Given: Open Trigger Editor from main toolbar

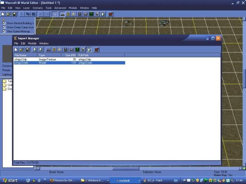Looking at the screenshot, I should click(68, 14).
